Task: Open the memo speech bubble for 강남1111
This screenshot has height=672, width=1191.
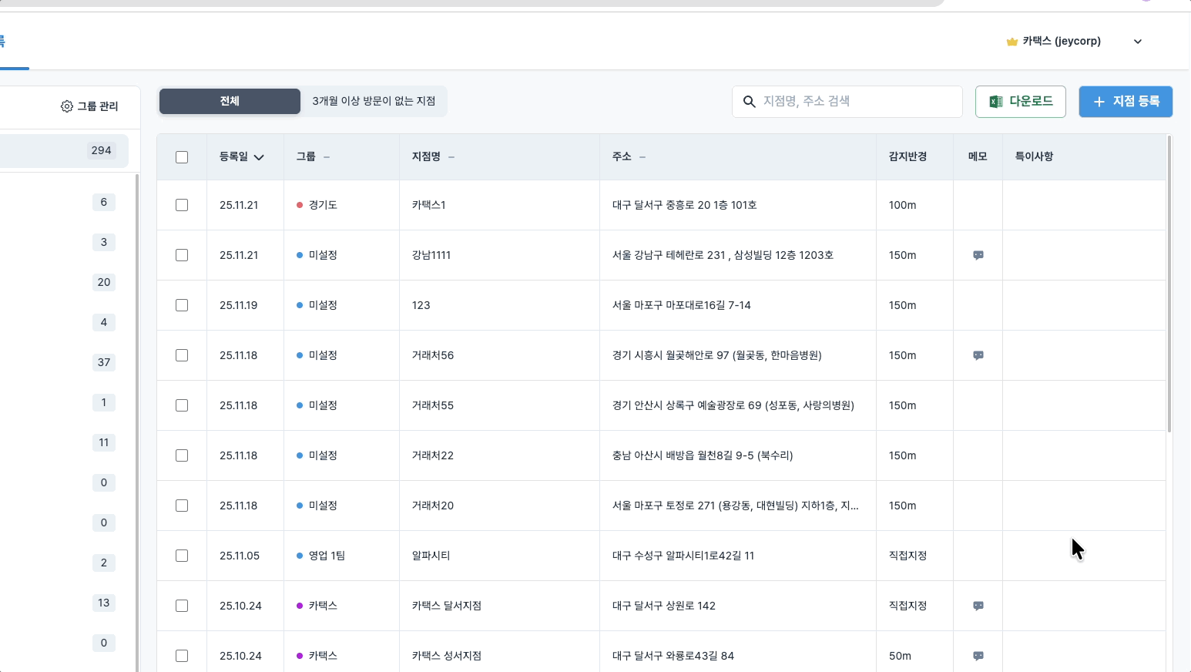Action: (x=978, y=255)
